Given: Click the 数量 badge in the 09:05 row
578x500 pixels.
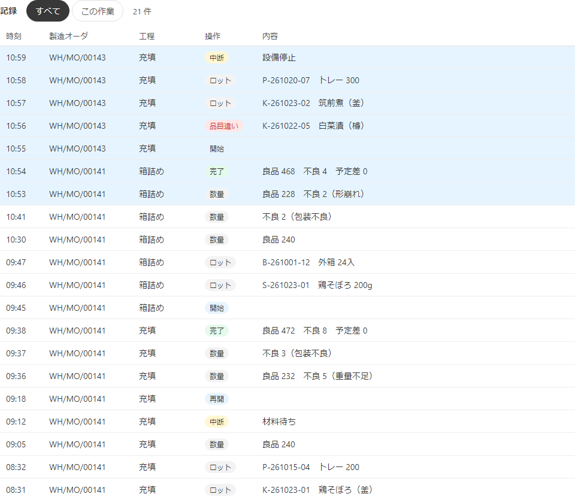Looking at the screenshot, I should [217, 445].
